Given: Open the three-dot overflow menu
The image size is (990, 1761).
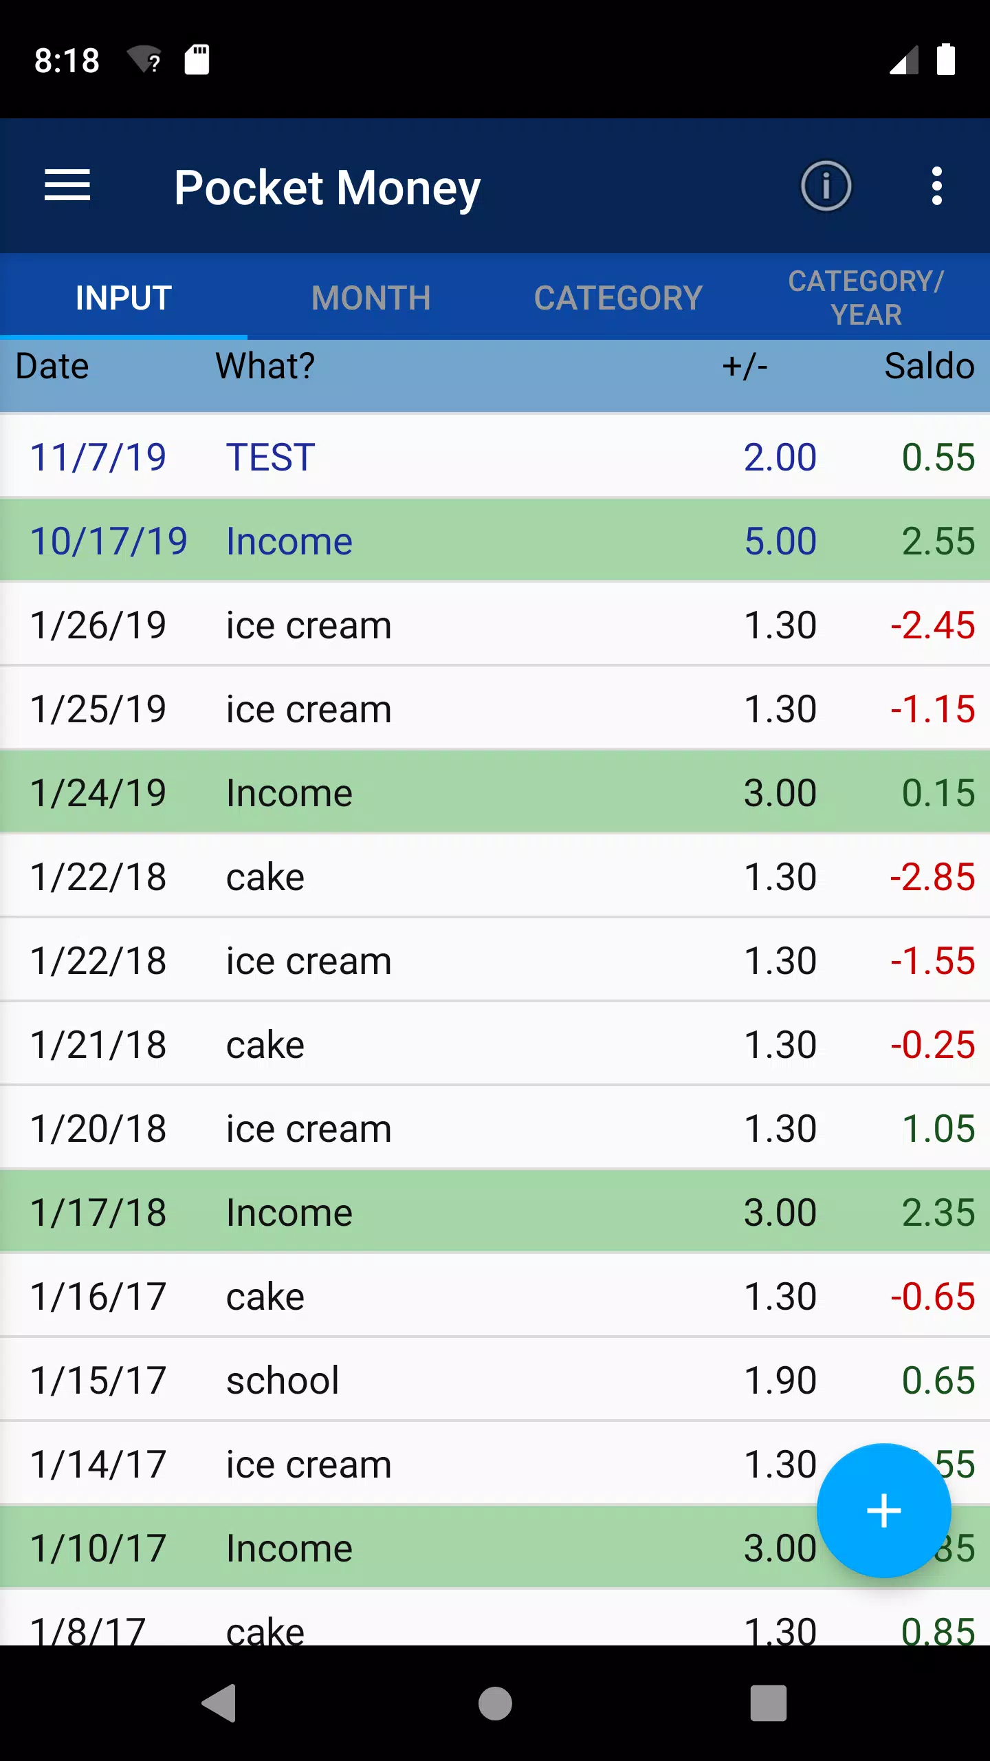Looking at the screenshot, I should 936,186.
